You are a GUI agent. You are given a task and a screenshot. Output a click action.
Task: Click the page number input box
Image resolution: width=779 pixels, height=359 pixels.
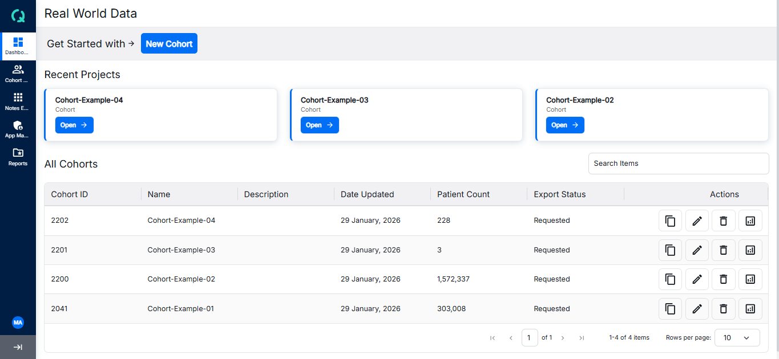[x=530, y=338]
